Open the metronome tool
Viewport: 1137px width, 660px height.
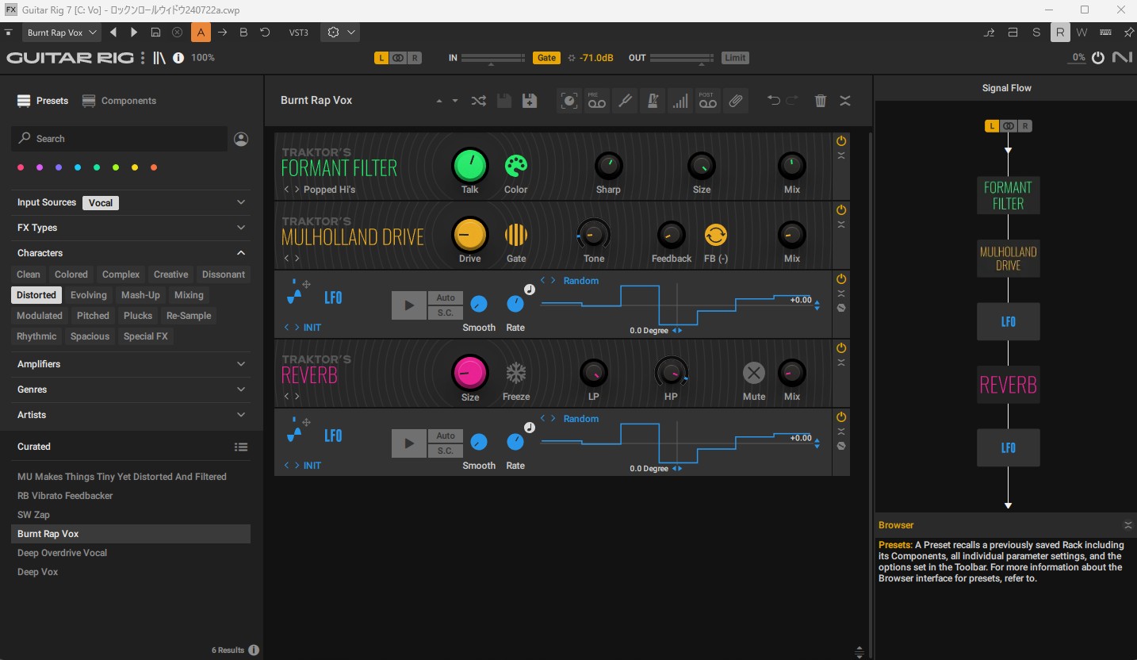[653, 101]
